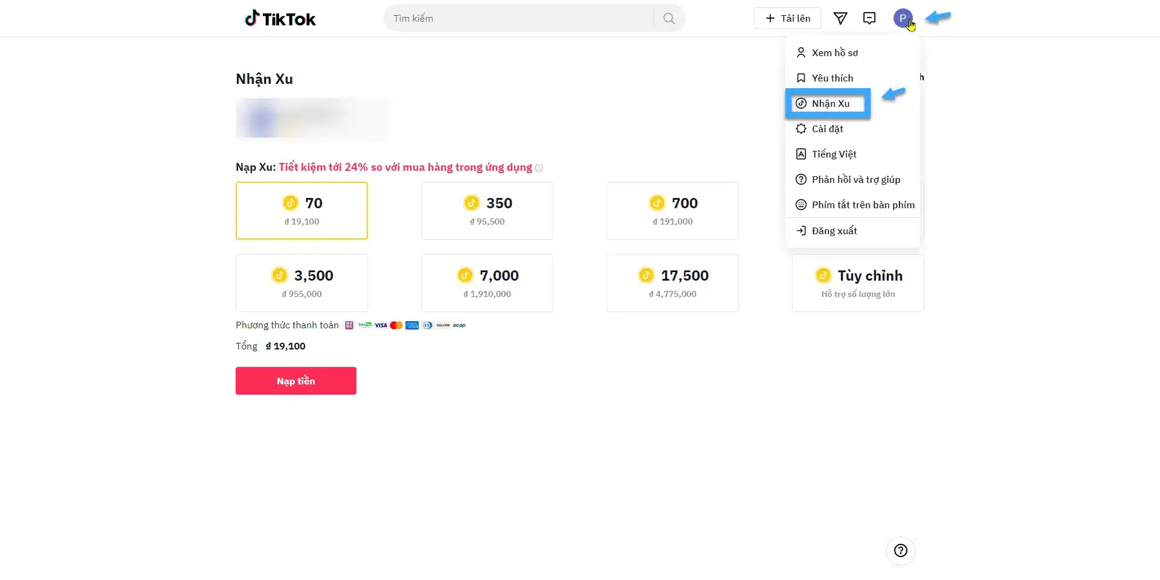Open the inbox notifications icon
1160x580 pixels.
pyautogui.click(x=869, y=18)
